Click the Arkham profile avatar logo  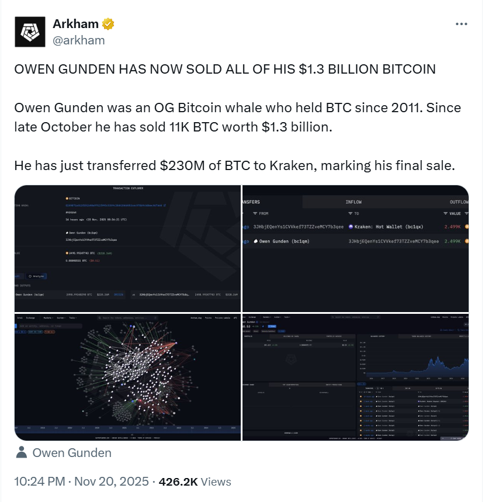point(30,32)
